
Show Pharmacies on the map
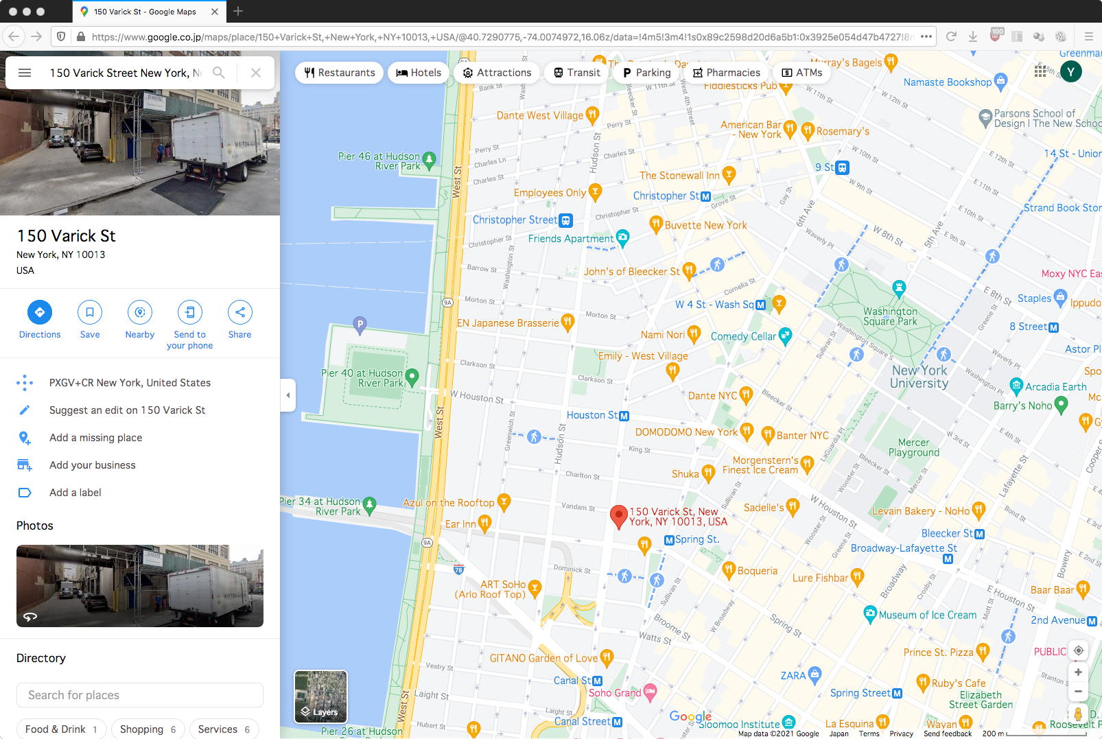point(726,73)
